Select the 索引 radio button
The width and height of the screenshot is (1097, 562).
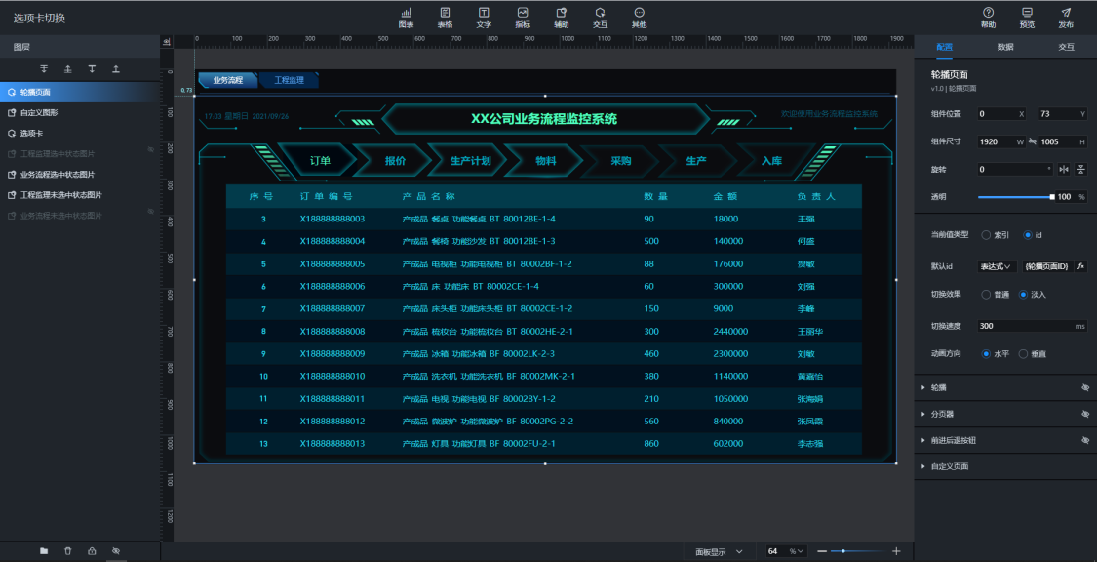986,235
